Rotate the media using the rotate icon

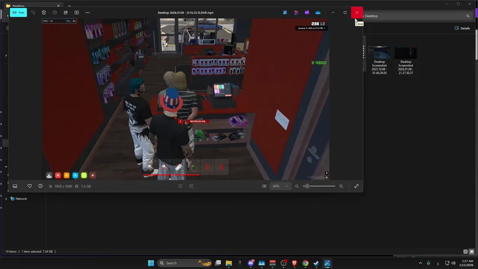coord(33,12)
